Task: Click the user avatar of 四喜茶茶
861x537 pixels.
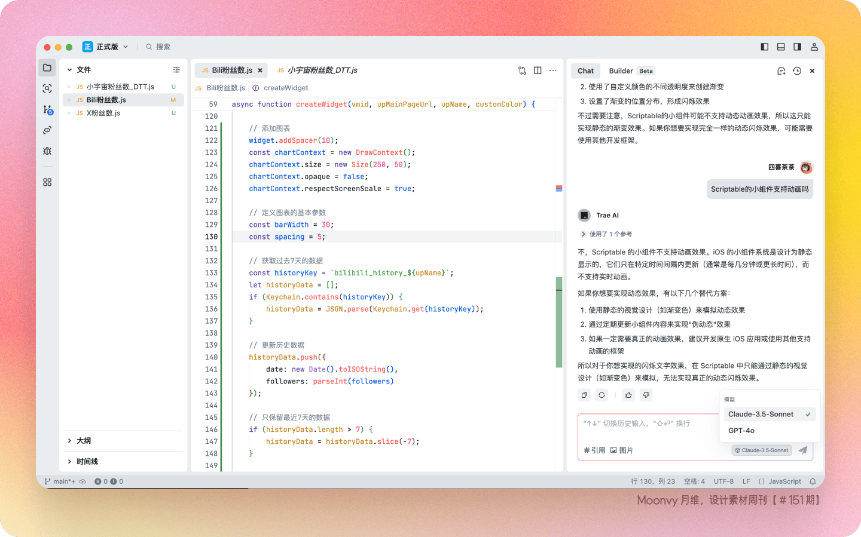Action: coord(806,167)
